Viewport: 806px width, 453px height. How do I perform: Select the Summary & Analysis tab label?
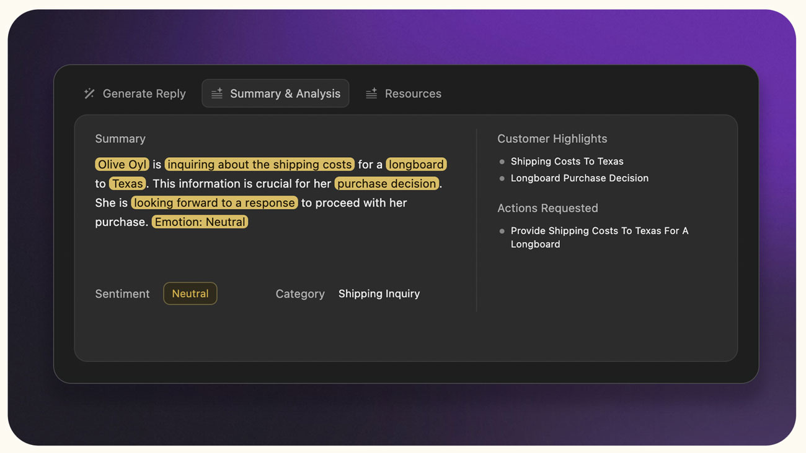coord(285,93)
